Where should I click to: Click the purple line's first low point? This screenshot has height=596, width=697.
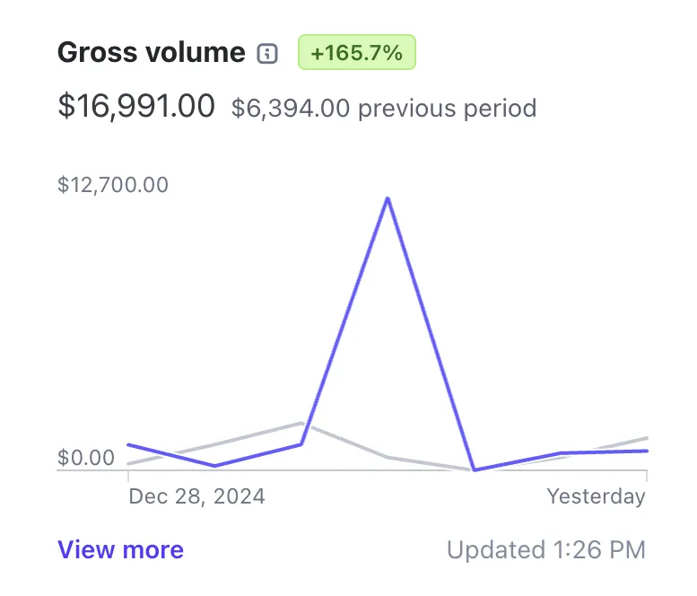tap(215, 466)
